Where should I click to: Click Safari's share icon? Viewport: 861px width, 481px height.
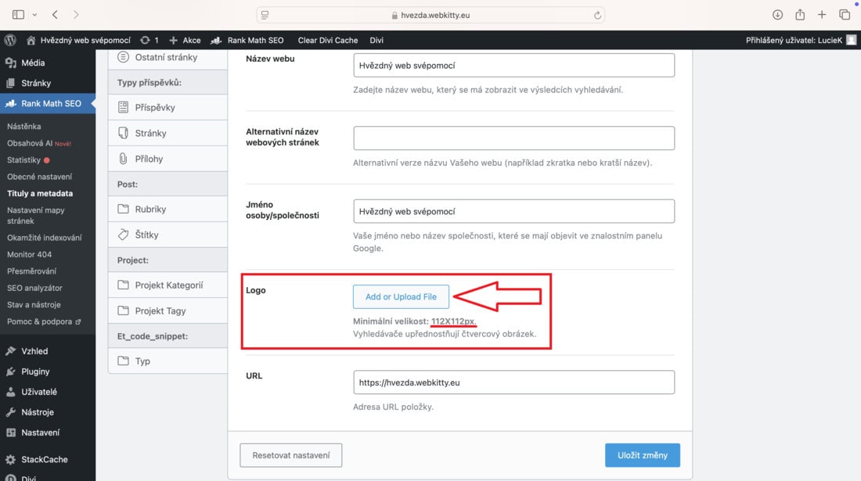pyautogui.click(x=800, y=15)
